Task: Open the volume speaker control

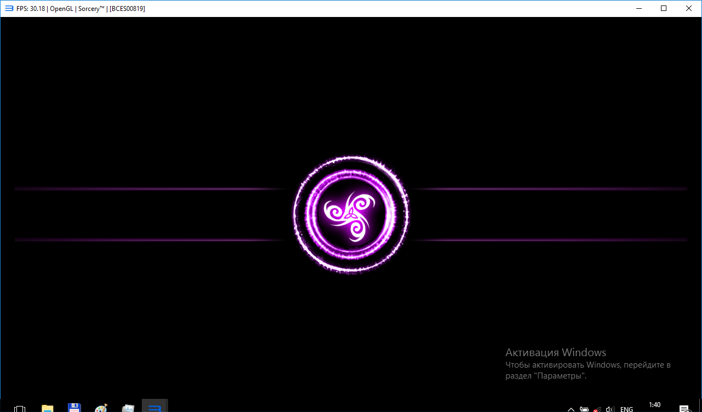Action: pyautogui.click(x=610, y=409)
